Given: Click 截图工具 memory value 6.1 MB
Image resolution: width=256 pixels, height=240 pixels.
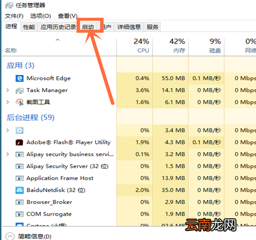Looking at the screenshot, I should pos(175,102).
